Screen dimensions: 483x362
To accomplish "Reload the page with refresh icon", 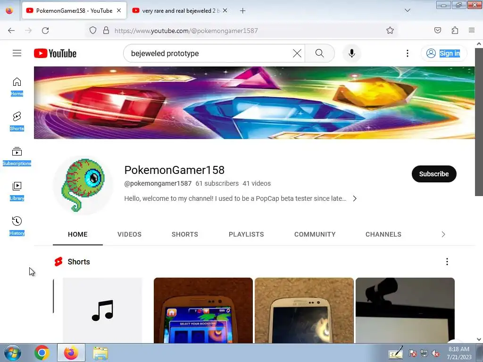I will (45, 31).
